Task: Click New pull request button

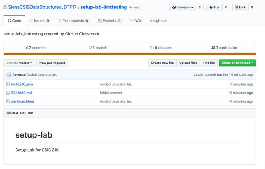Action: [52, 63]
